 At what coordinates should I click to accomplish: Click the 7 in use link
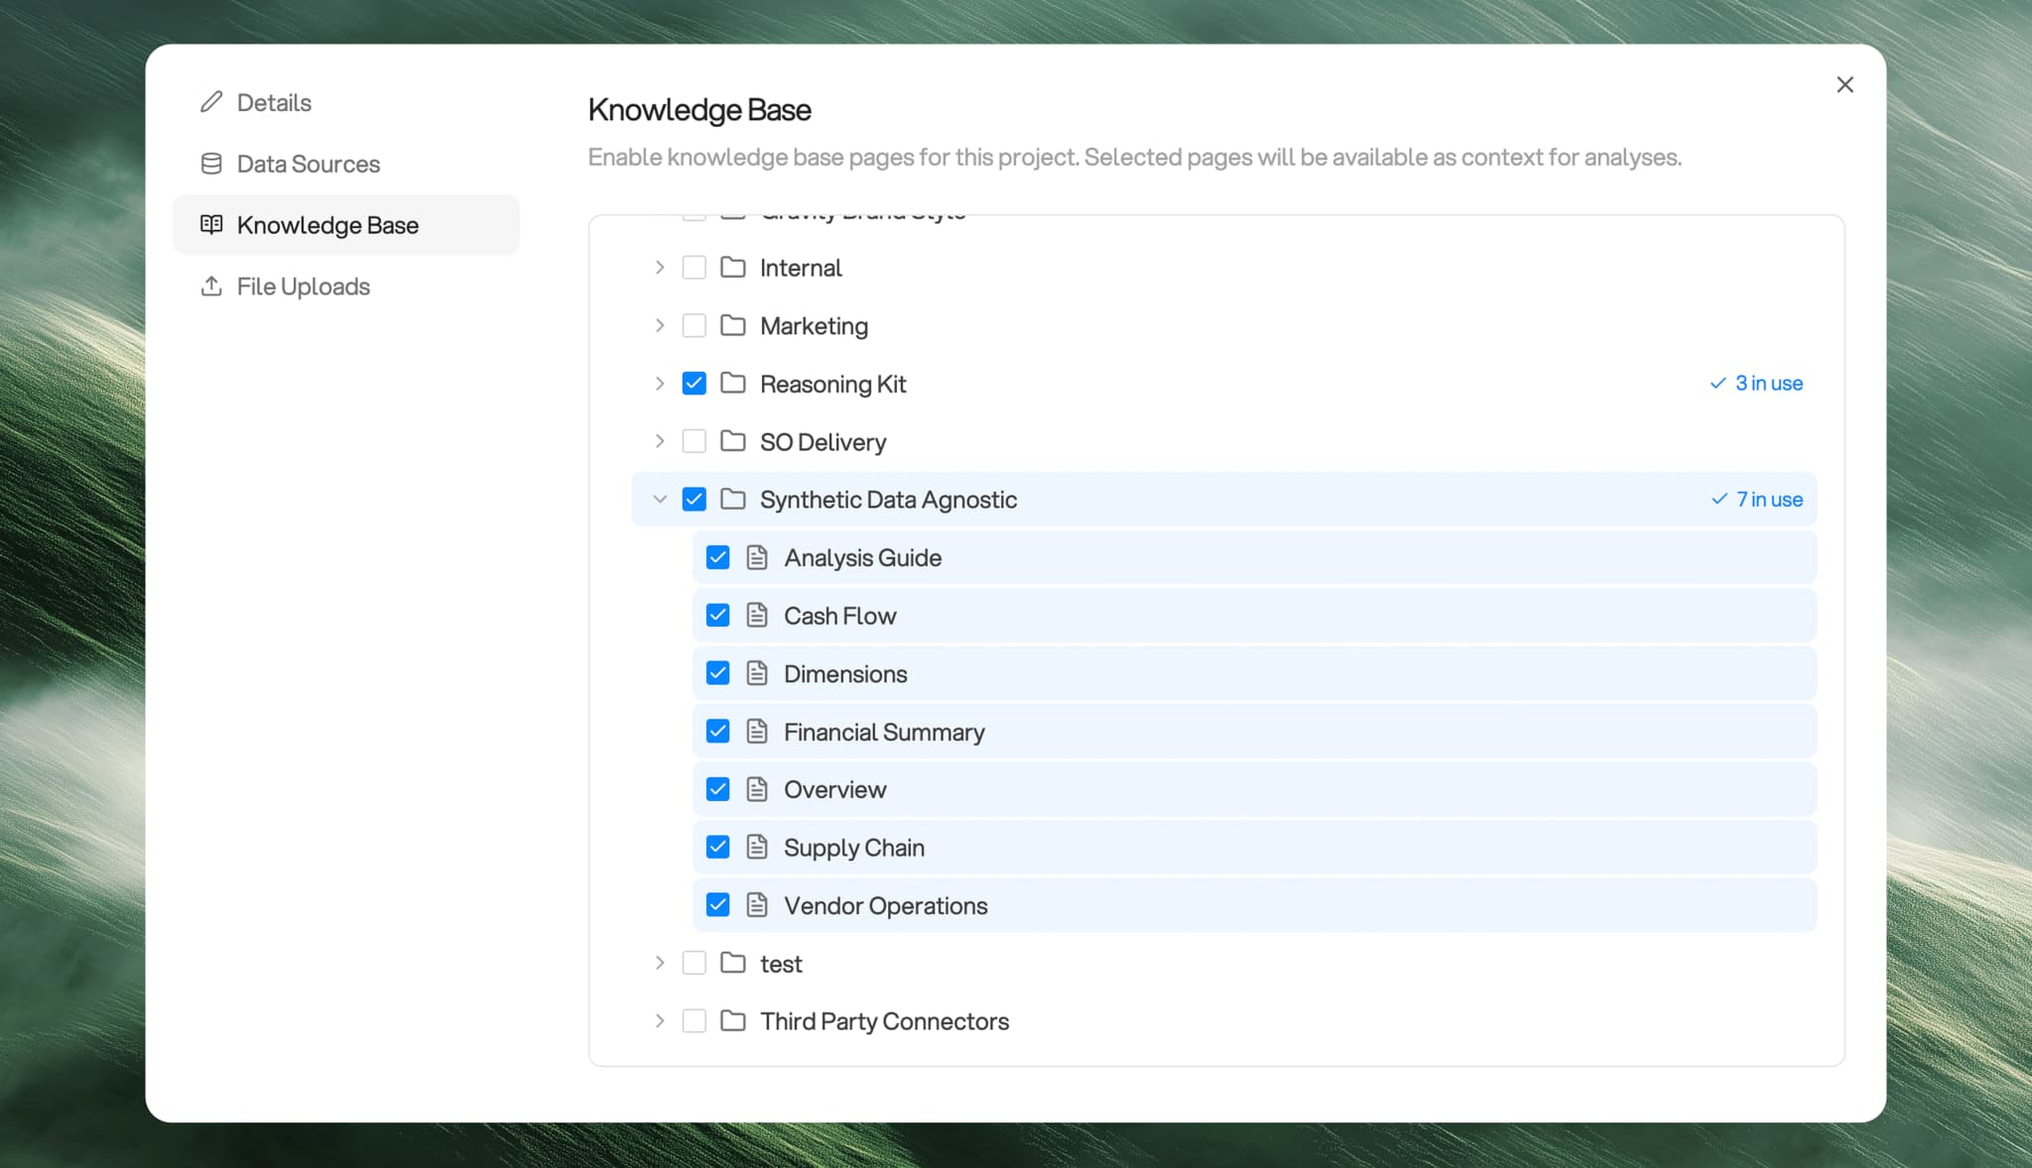pos(1756,499)
